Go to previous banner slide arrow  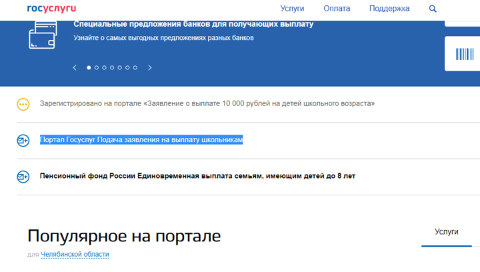(75, 67)
